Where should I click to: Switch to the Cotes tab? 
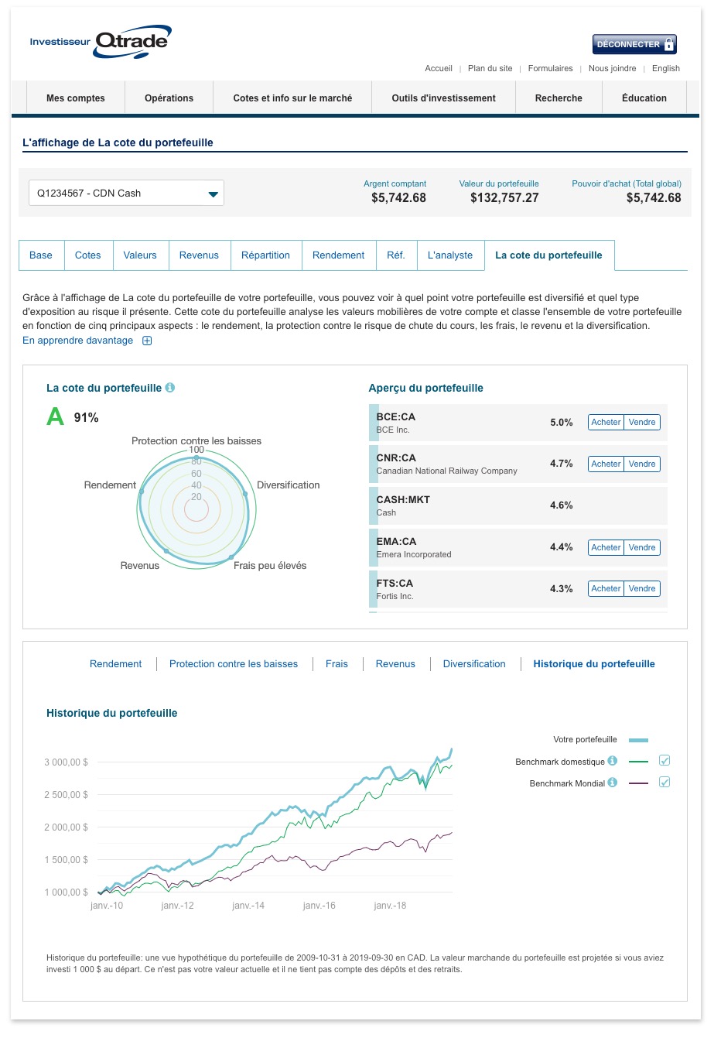(x=88, y=255)
